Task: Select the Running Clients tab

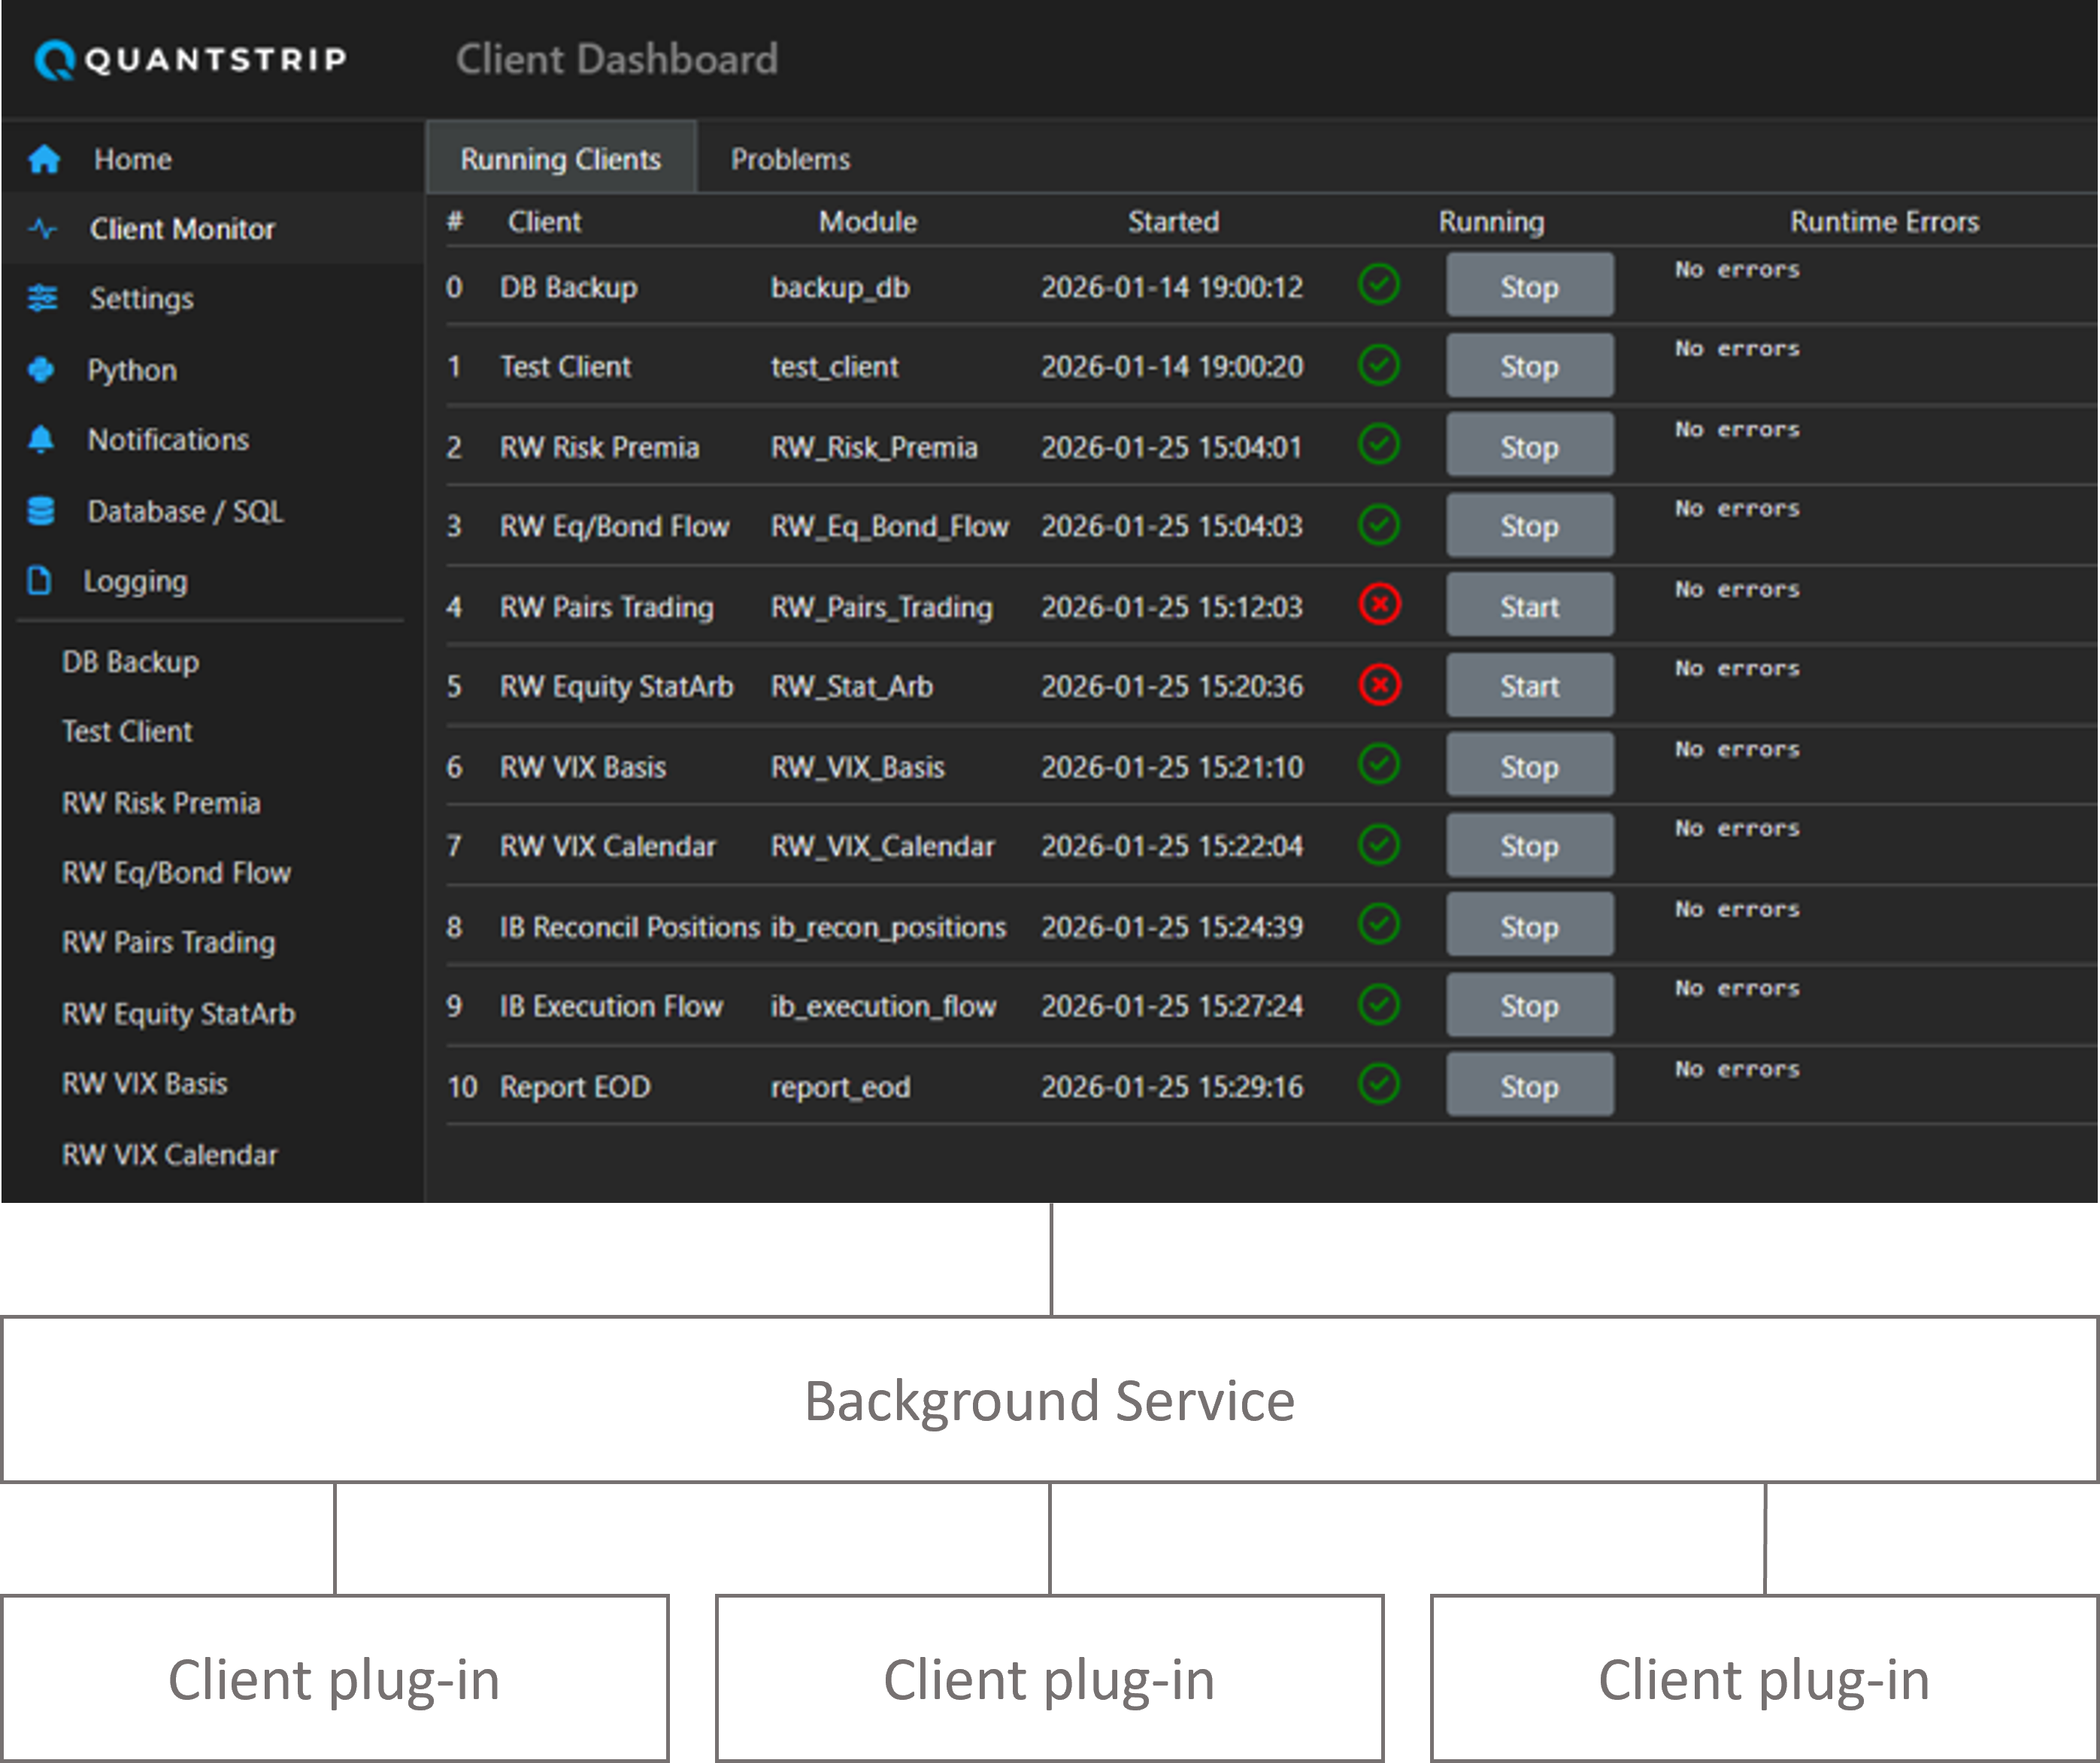Action: pyautogui.click(x=560, y=157)
